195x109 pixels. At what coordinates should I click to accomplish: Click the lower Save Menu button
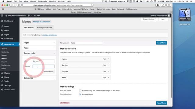(x=161, y=103)
